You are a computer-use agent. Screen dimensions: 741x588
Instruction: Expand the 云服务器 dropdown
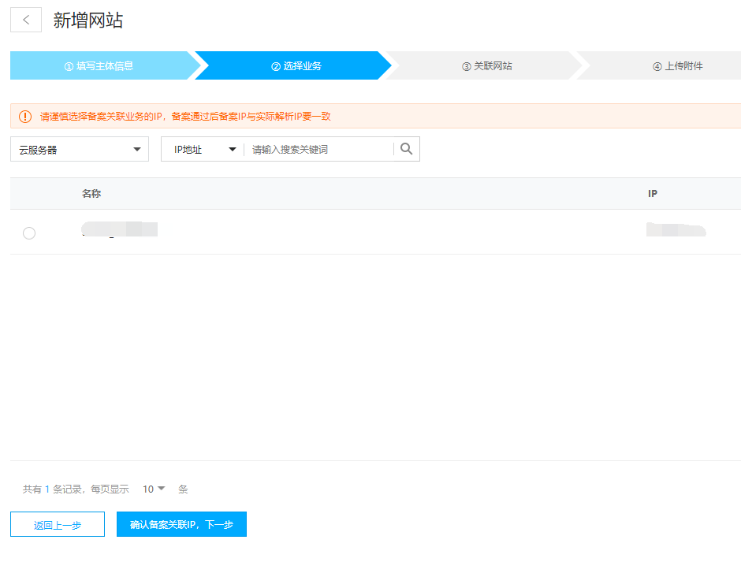(x=79, y=149)
